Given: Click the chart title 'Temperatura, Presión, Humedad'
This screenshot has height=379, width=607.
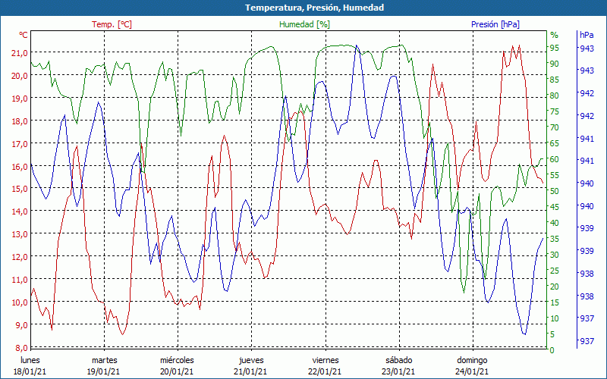Looking at the screenshot, I should click(x=314, y=8).
